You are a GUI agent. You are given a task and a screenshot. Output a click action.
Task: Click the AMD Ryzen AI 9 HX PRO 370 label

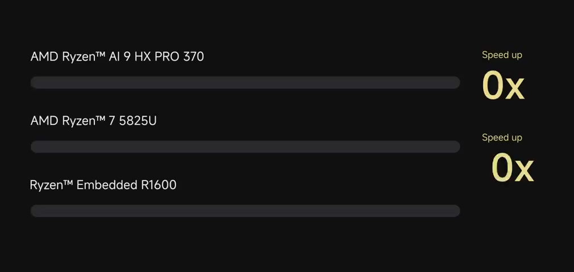(117, 57)
